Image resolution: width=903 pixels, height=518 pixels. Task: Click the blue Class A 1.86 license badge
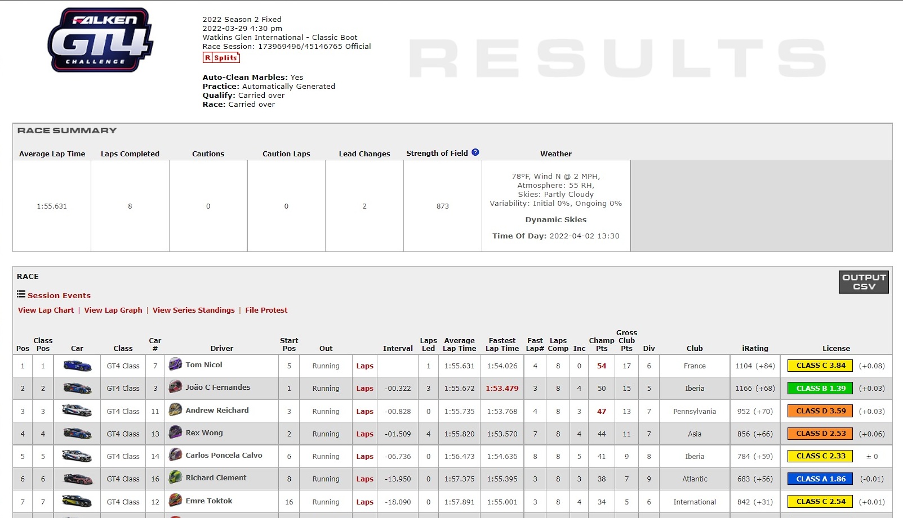(821, 479)
